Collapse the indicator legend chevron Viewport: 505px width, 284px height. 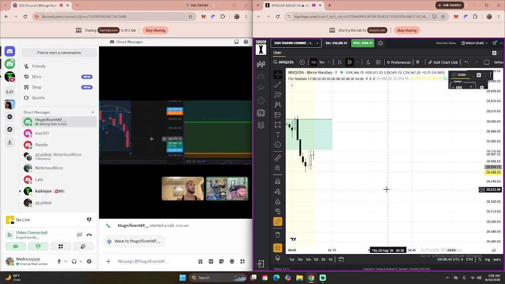(292, 85)
